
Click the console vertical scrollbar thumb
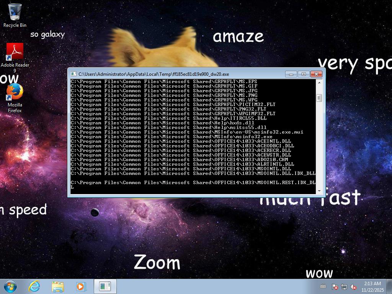click(x=318, y=98)
